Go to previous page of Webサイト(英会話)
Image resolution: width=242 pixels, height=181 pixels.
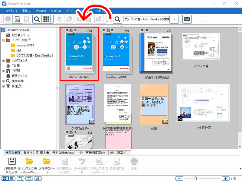(x=142, y=30)
